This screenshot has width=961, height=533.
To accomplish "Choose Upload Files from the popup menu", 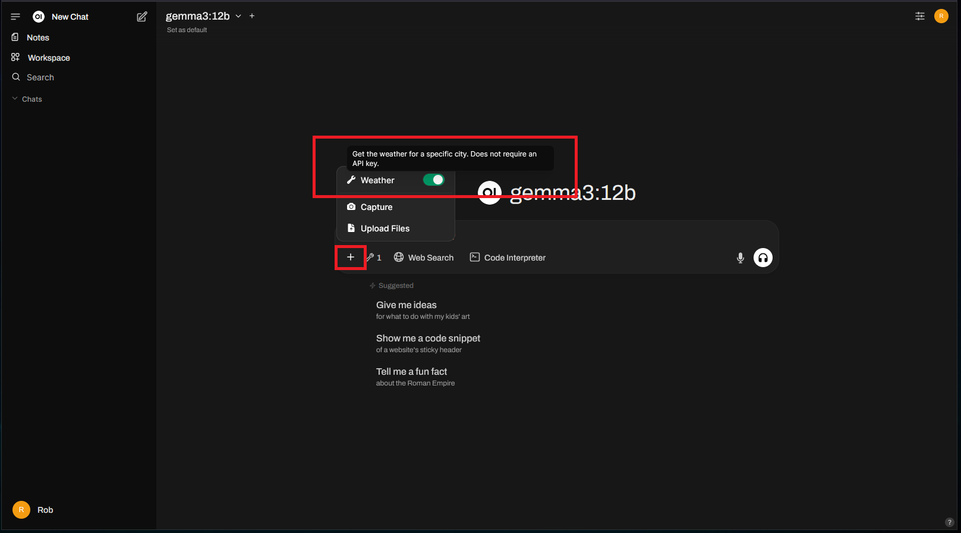I will coord(396,228).
